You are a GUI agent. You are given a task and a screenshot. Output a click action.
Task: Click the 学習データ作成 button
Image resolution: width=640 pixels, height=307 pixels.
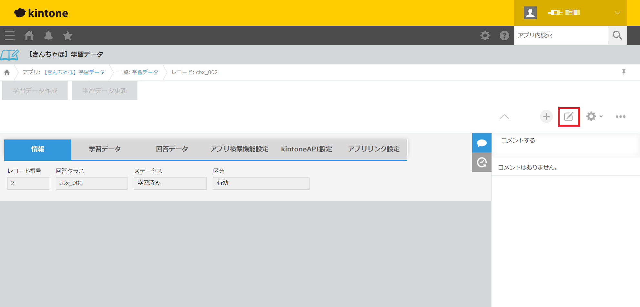tap(35, 91)
